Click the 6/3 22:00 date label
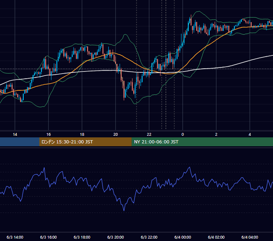 coord(149,237)
